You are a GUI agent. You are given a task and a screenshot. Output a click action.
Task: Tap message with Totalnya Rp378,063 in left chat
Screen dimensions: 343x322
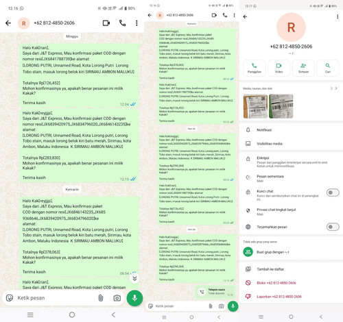tap(79, 236)
